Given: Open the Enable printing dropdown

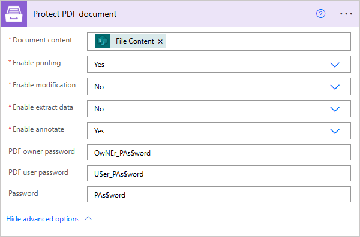Looking at the screenshot, I should pyautogui.click(x=219, y=65).
